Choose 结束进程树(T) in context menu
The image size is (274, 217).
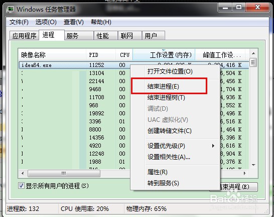[175, 97]
